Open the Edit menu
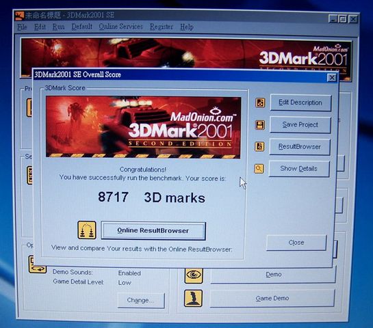 (40, 27)
